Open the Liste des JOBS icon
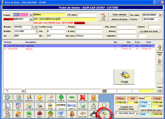Viewport: 165px width, 119px height. click(18, 98)
